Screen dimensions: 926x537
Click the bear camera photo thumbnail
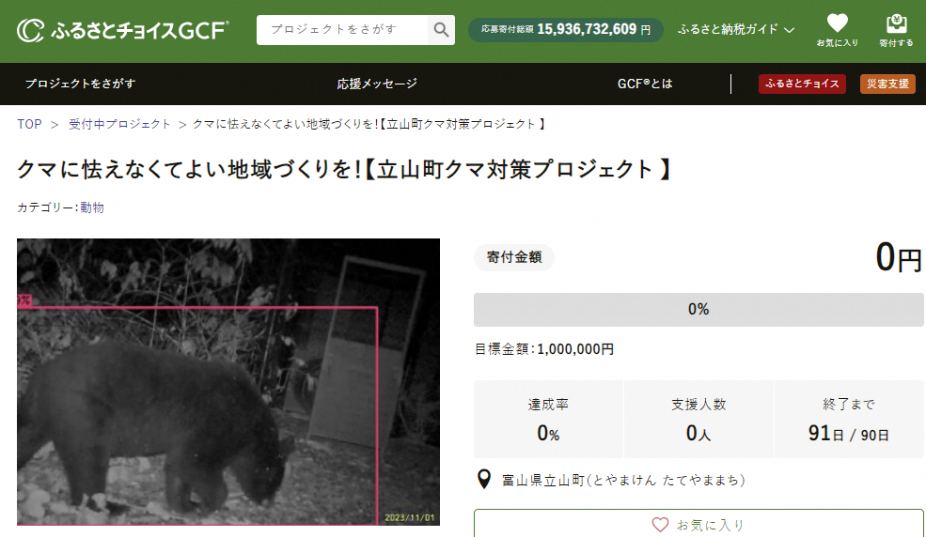pyautogui.click(x=228, y=382)
